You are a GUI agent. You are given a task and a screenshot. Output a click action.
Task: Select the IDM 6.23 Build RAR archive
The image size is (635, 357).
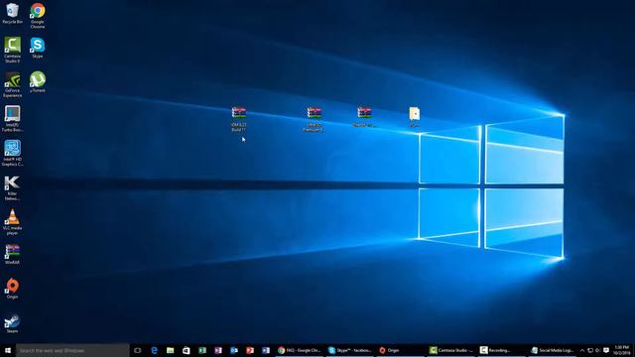click(239, 119)
